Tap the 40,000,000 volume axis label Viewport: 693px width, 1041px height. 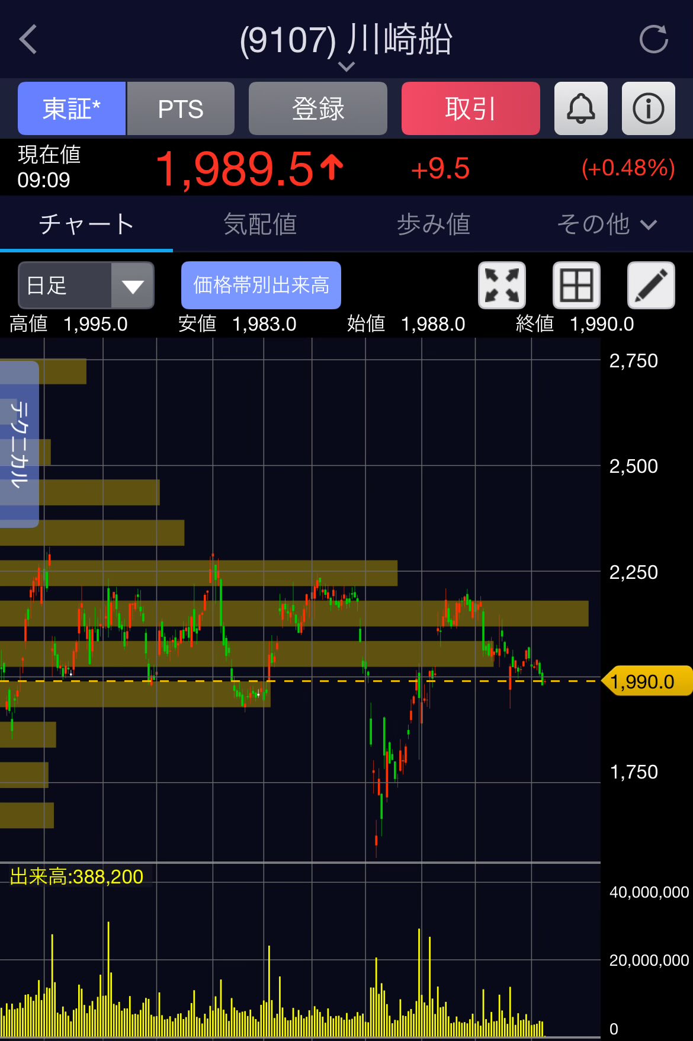pyautogui.click(x=649, y=892)
